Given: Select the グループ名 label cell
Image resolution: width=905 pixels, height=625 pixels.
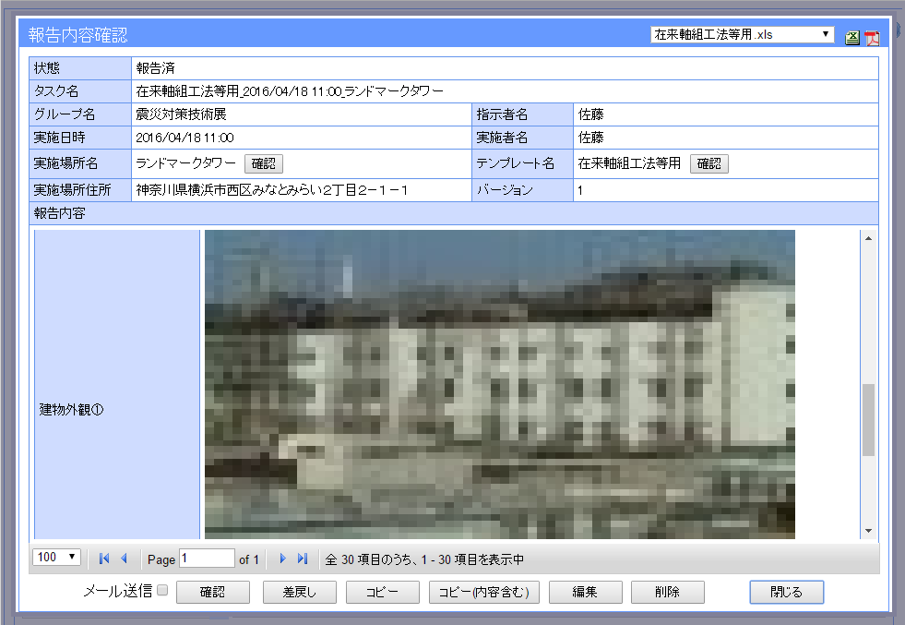Looking at the screenshot, I should [80, 114].
